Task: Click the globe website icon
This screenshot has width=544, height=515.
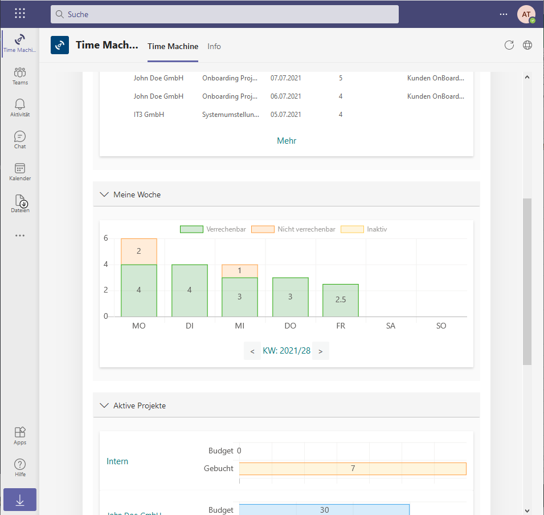Action: [527, 45]
